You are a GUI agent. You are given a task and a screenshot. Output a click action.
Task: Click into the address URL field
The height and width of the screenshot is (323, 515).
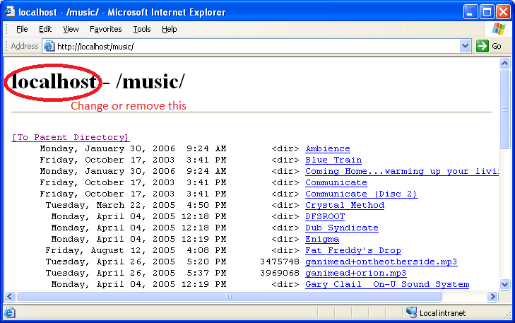[x=256, y=47]
